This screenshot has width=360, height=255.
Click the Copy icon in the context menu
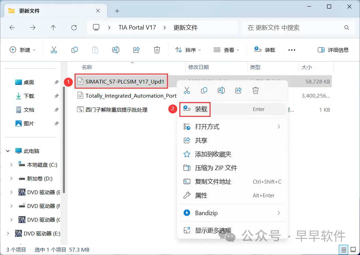coord(204,90)
